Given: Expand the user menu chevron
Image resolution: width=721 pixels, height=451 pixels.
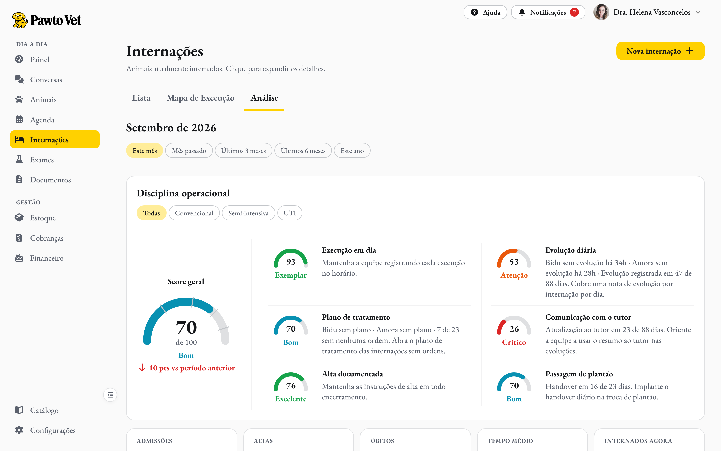Looking at the screenshot, I should [x=698, y=12].
